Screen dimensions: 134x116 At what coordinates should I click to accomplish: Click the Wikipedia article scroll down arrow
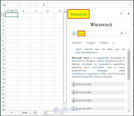[x=129, y=111]
